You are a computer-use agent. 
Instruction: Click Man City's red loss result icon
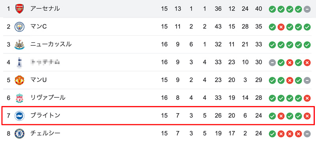coord(281,27)
